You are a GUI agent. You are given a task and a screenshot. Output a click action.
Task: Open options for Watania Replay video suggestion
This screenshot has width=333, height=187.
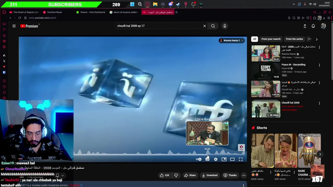pos(319,47)
